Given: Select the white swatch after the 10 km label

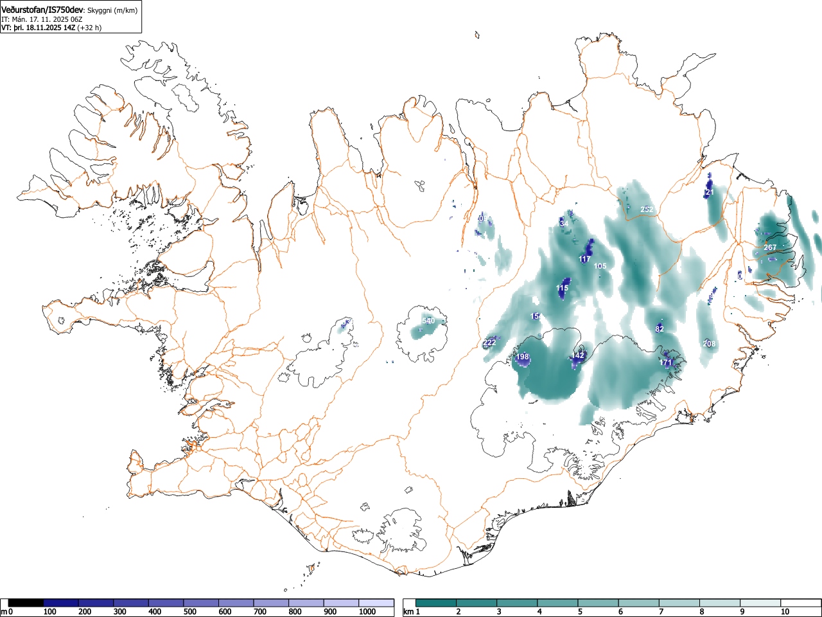Looking at the screenshot, I should 801,603.
